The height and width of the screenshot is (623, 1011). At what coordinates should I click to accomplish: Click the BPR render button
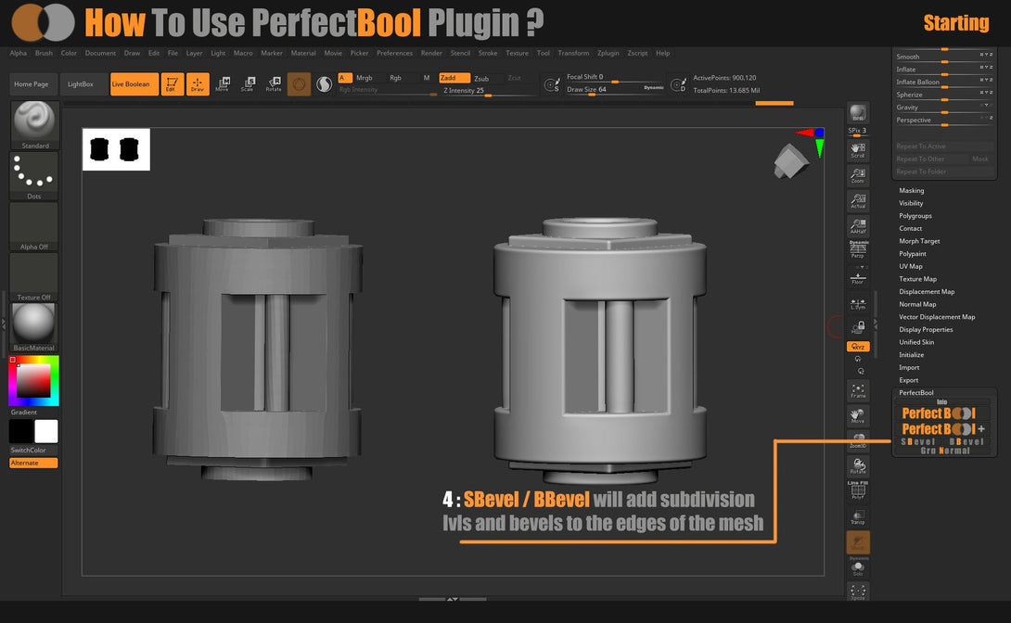(858, 113)
